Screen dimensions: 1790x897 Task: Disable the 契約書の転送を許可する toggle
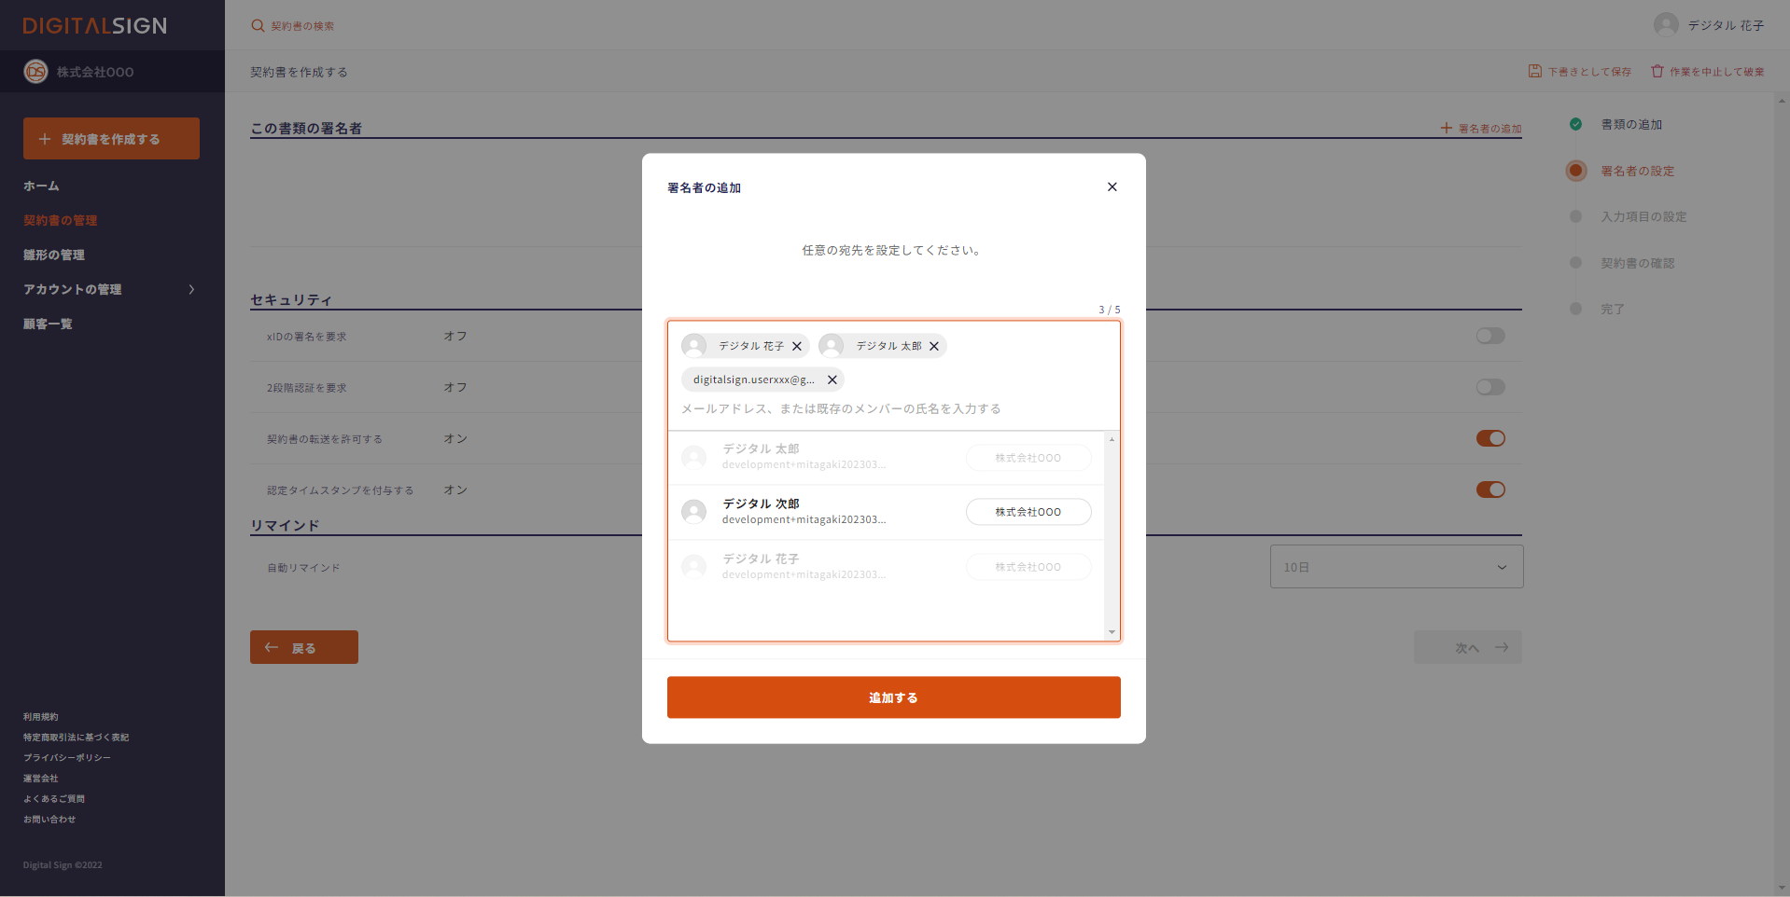tap(1490, 438)
